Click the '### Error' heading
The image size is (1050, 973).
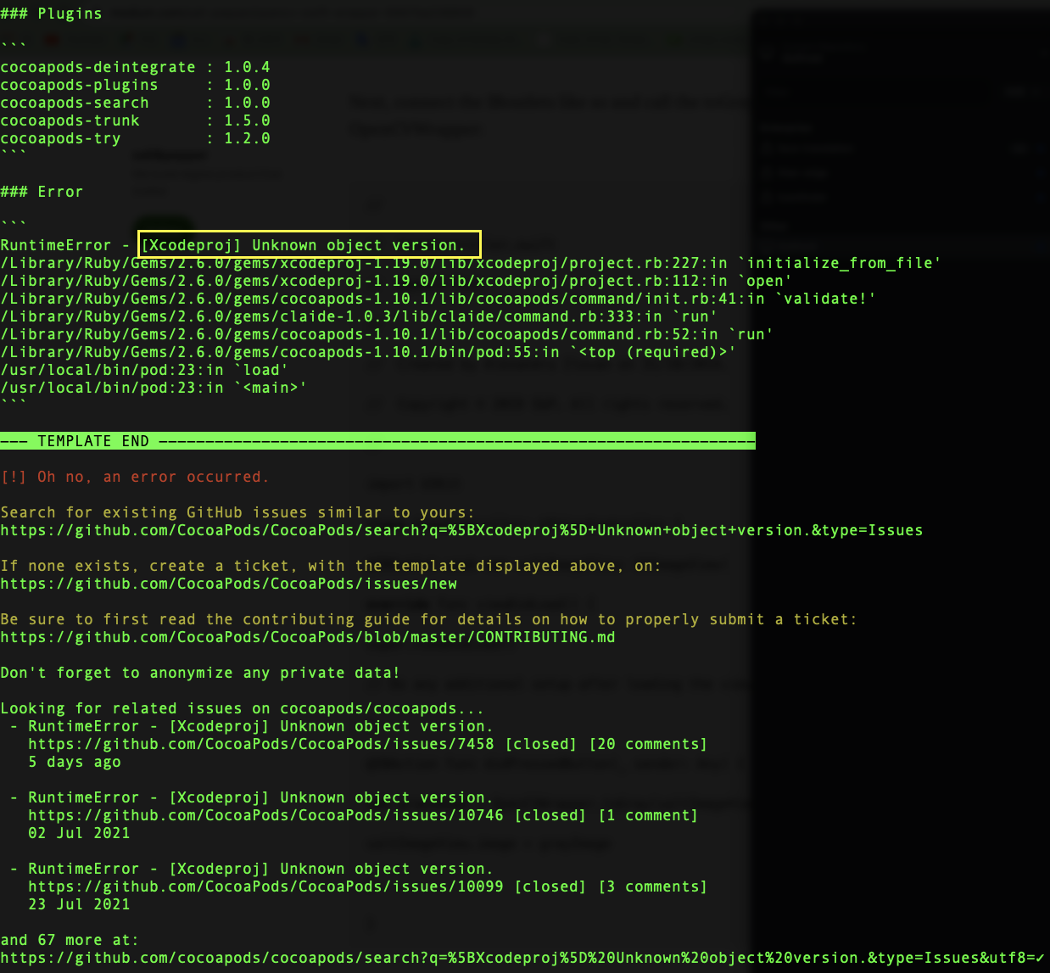pos(42,192)
